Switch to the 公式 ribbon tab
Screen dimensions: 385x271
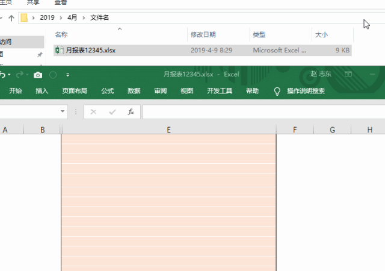(108, 92)
